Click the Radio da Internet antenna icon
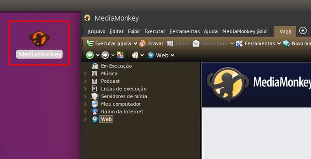 pos(95,112)
